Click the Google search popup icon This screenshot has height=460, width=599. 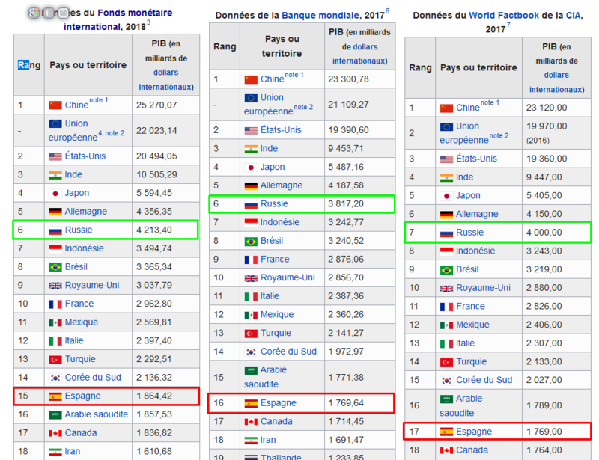pos(34,13)
